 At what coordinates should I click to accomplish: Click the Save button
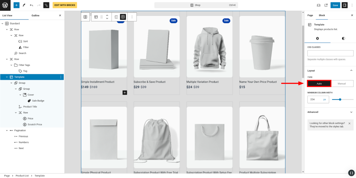335,5
